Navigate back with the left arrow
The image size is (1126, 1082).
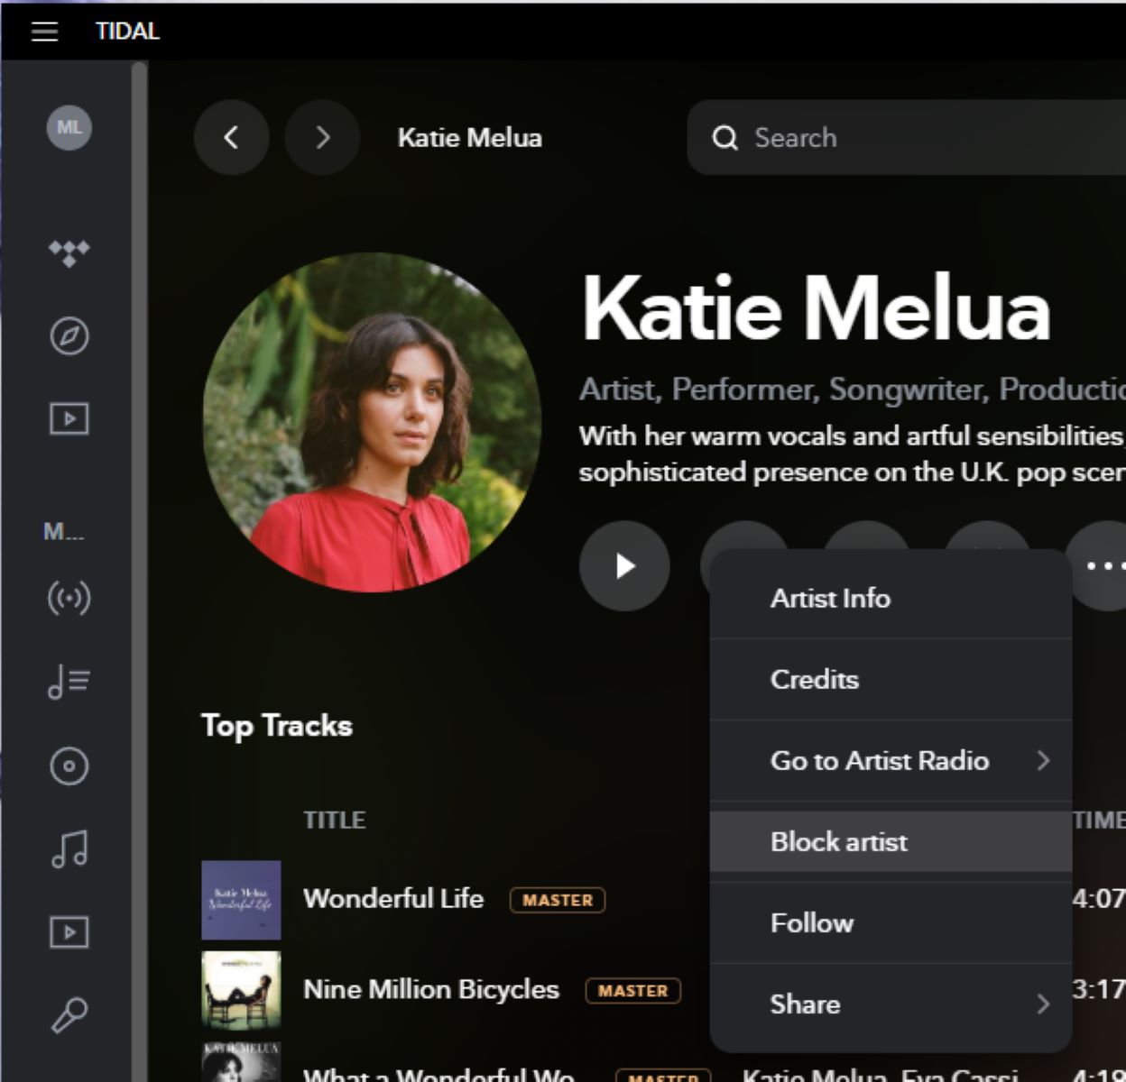click(x=231, y=138)
